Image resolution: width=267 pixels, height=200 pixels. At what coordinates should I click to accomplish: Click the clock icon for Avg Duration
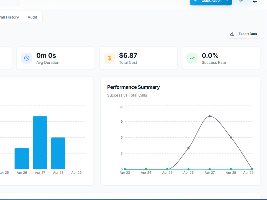coord(26,58)
